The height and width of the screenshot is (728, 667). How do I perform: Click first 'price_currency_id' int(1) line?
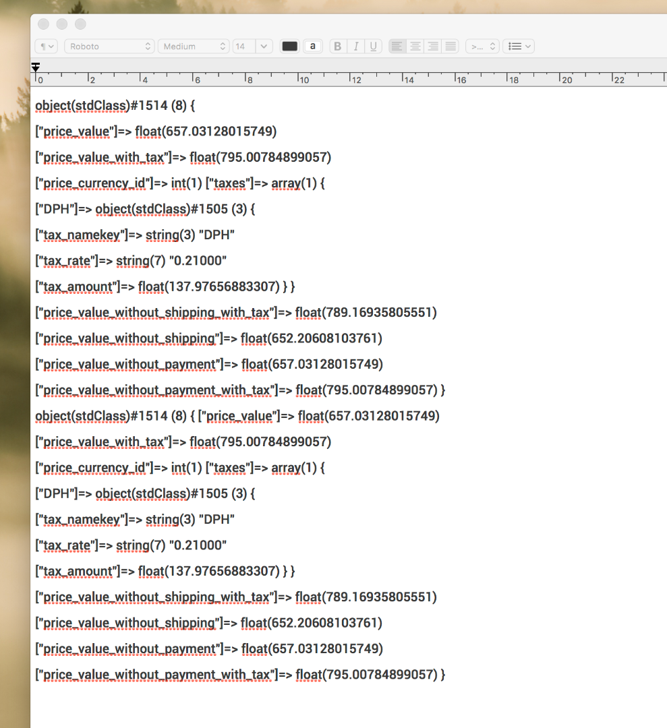tap(180, 183)
